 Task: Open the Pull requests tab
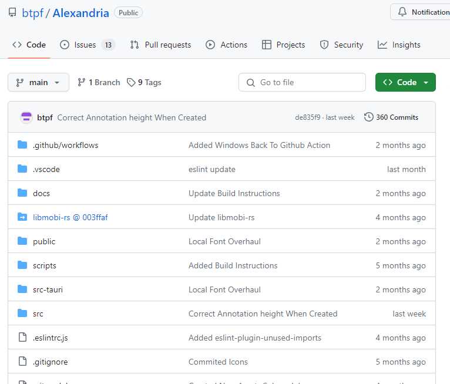pos(160,45)
